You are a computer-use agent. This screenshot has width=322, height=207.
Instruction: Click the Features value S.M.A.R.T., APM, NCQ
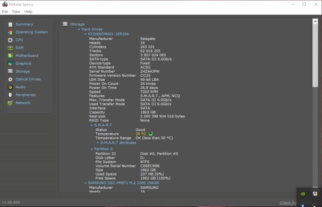(x=160, y=96)
